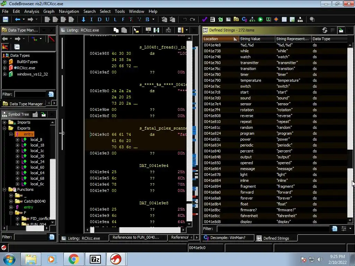Collapse Exports folder in Symbol Tree

[x=4, y=128]
